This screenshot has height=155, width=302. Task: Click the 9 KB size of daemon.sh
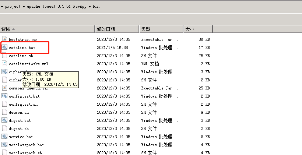[205, 112]
